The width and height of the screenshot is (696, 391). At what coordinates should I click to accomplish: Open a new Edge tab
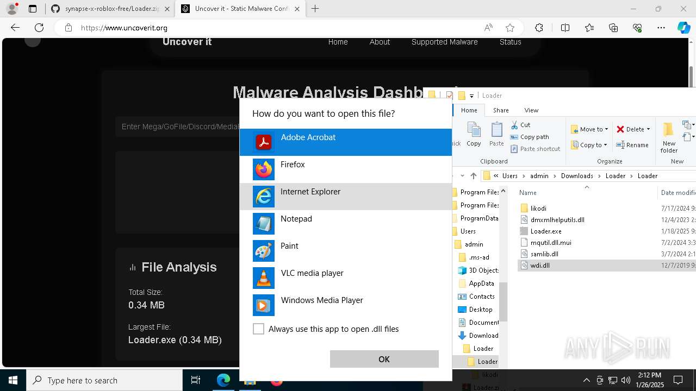tap(315, 9)
